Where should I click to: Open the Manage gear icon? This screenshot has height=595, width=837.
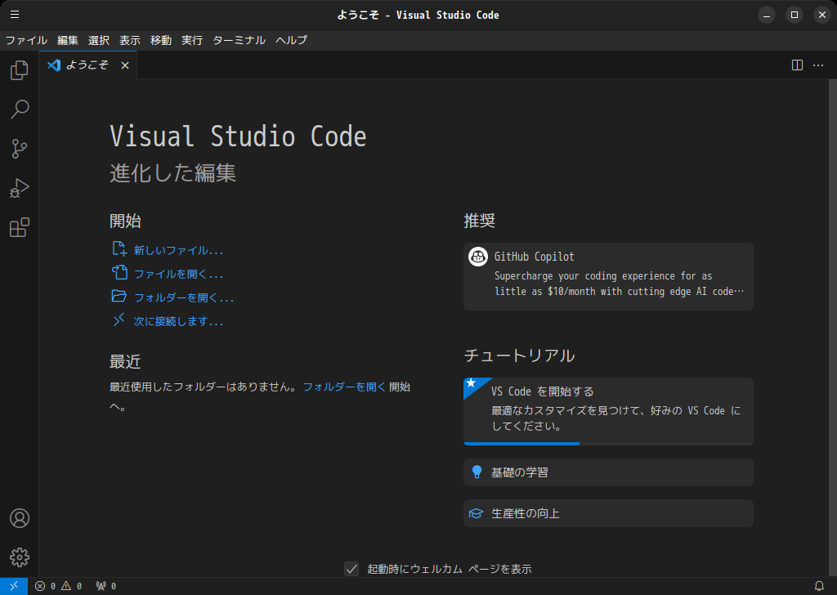pos(20,557)
